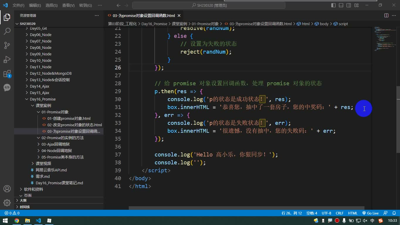Image resolution: width=400 pixels, height=225 pixels.
Task: Collapse the SH230320 workspace root
Action: tap(59, 24)
